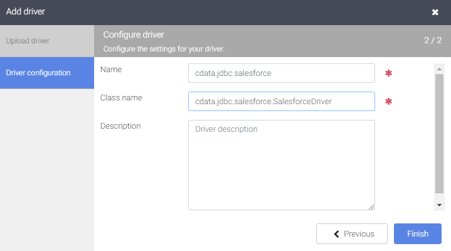Click inside the Description text area
The width and height of the screenshot is (451, 251).
(281, 165)
